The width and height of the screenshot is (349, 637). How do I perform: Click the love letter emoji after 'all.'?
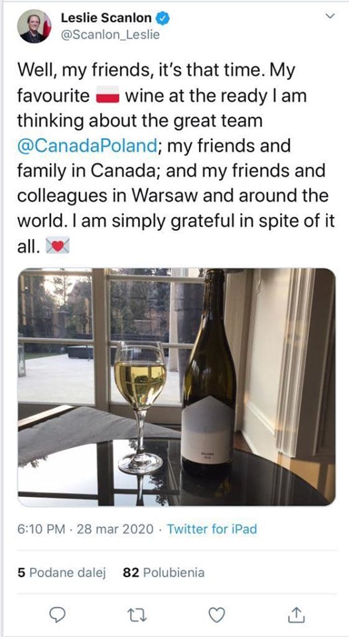pyautogui.click(x=57, y=246)
